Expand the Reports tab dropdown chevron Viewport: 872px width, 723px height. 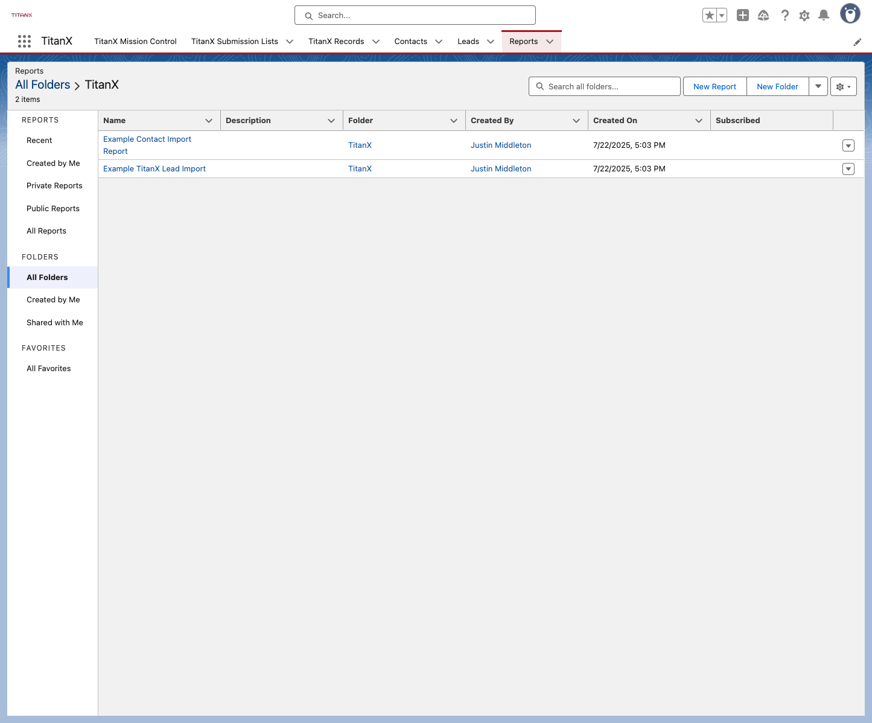click(550, 42)
